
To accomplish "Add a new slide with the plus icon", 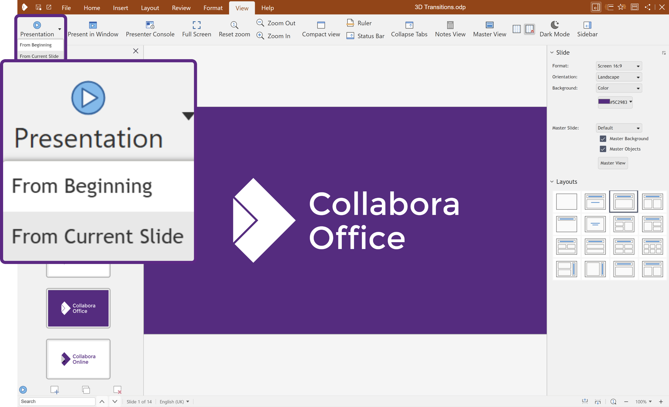I will click(55, 390).
